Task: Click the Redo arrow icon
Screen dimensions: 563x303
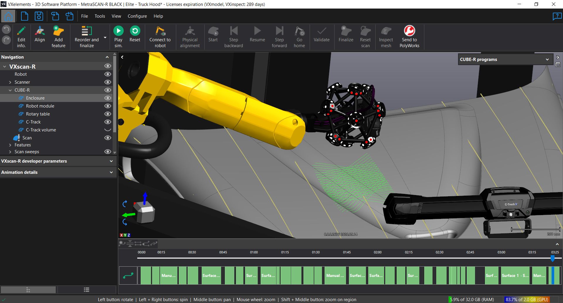Action: [6, 40]
